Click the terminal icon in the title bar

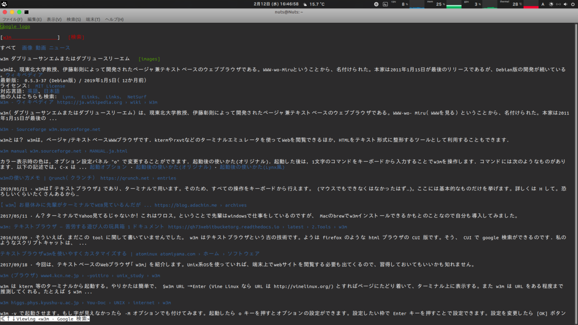(26, 12)
